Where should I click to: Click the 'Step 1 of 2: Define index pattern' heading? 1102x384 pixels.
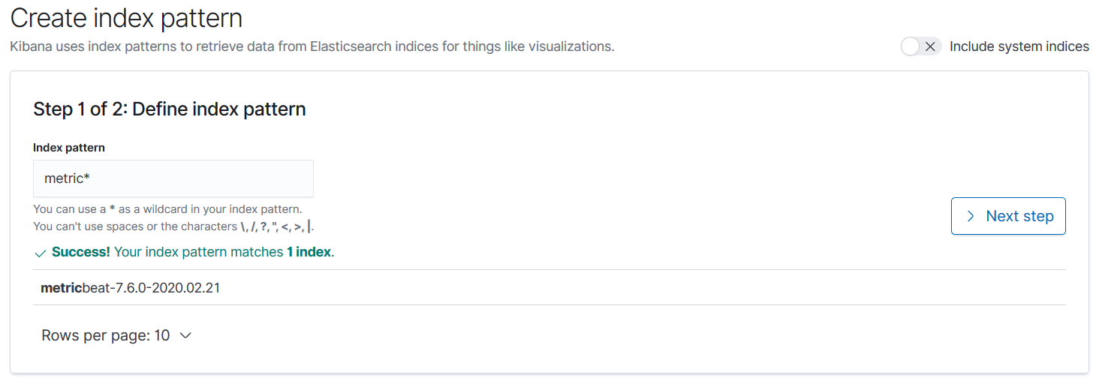click(x=170, y=109)
